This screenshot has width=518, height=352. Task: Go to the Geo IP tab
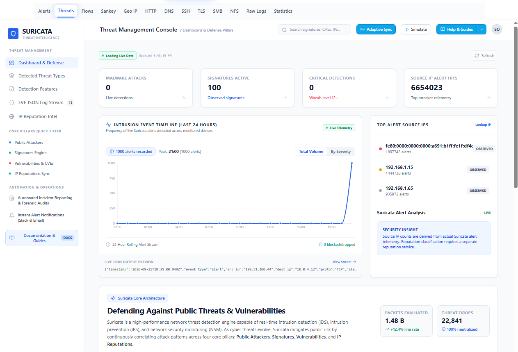point(130,11)
